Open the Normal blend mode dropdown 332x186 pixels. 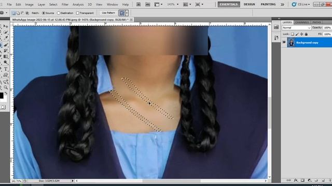pos(296,27)
